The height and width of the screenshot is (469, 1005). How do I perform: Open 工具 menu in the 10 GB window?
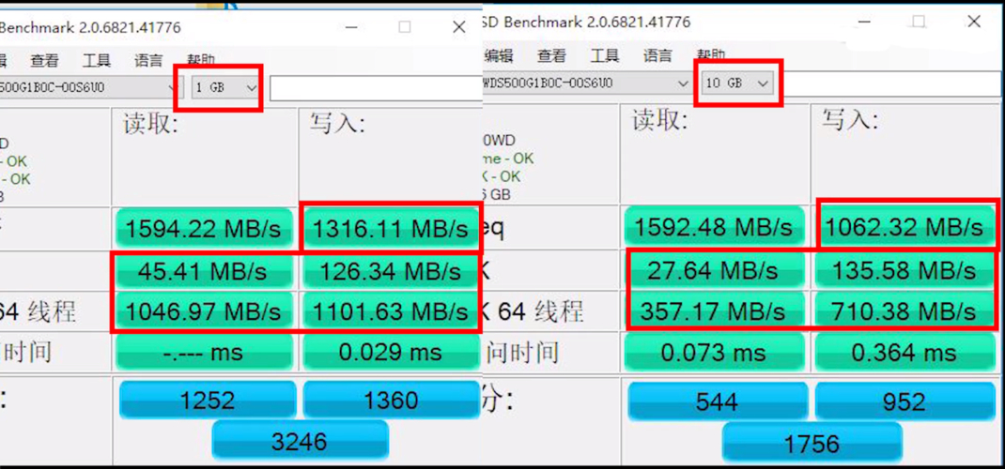pyautogui.click(x=605, y=55)
